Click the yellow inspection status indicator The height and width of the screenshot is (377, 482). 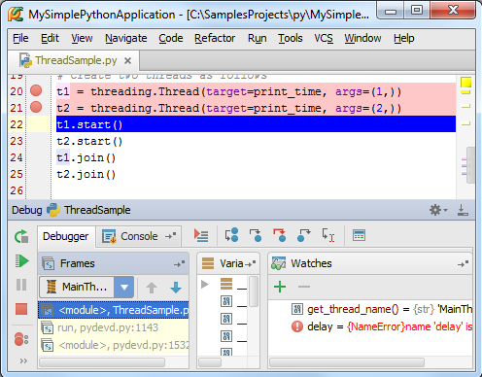click(466, 83)
